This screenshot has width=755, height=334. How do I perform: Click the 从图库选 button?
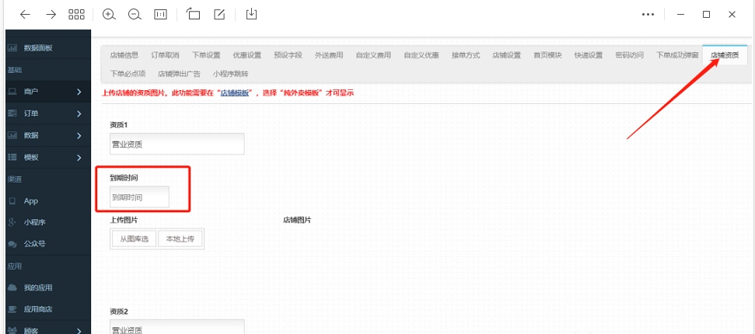coord(135,239)
